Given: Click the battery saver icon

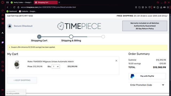Looking at the screenshot, I should (x=165, y=7).
